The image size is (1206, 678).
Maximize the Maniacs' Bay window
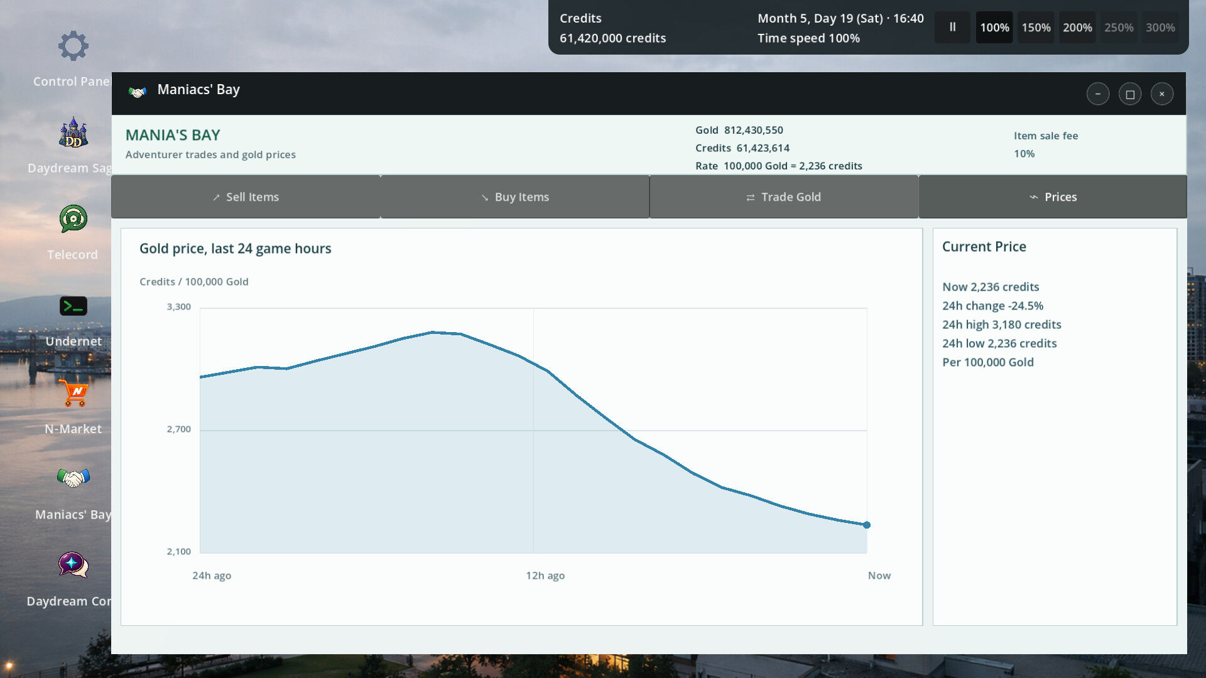[x=1130, y=94]
